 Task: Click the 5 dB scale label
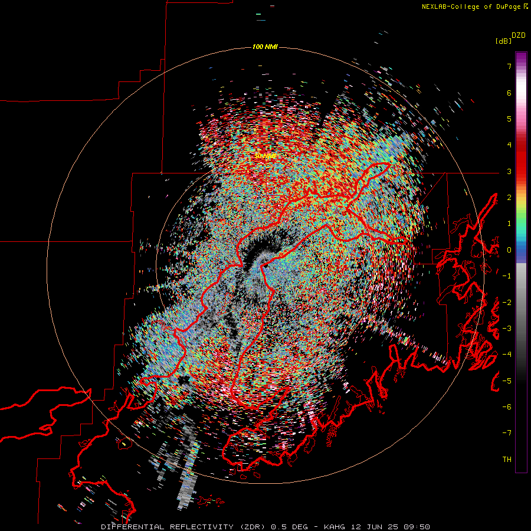[x=509, y=119]
